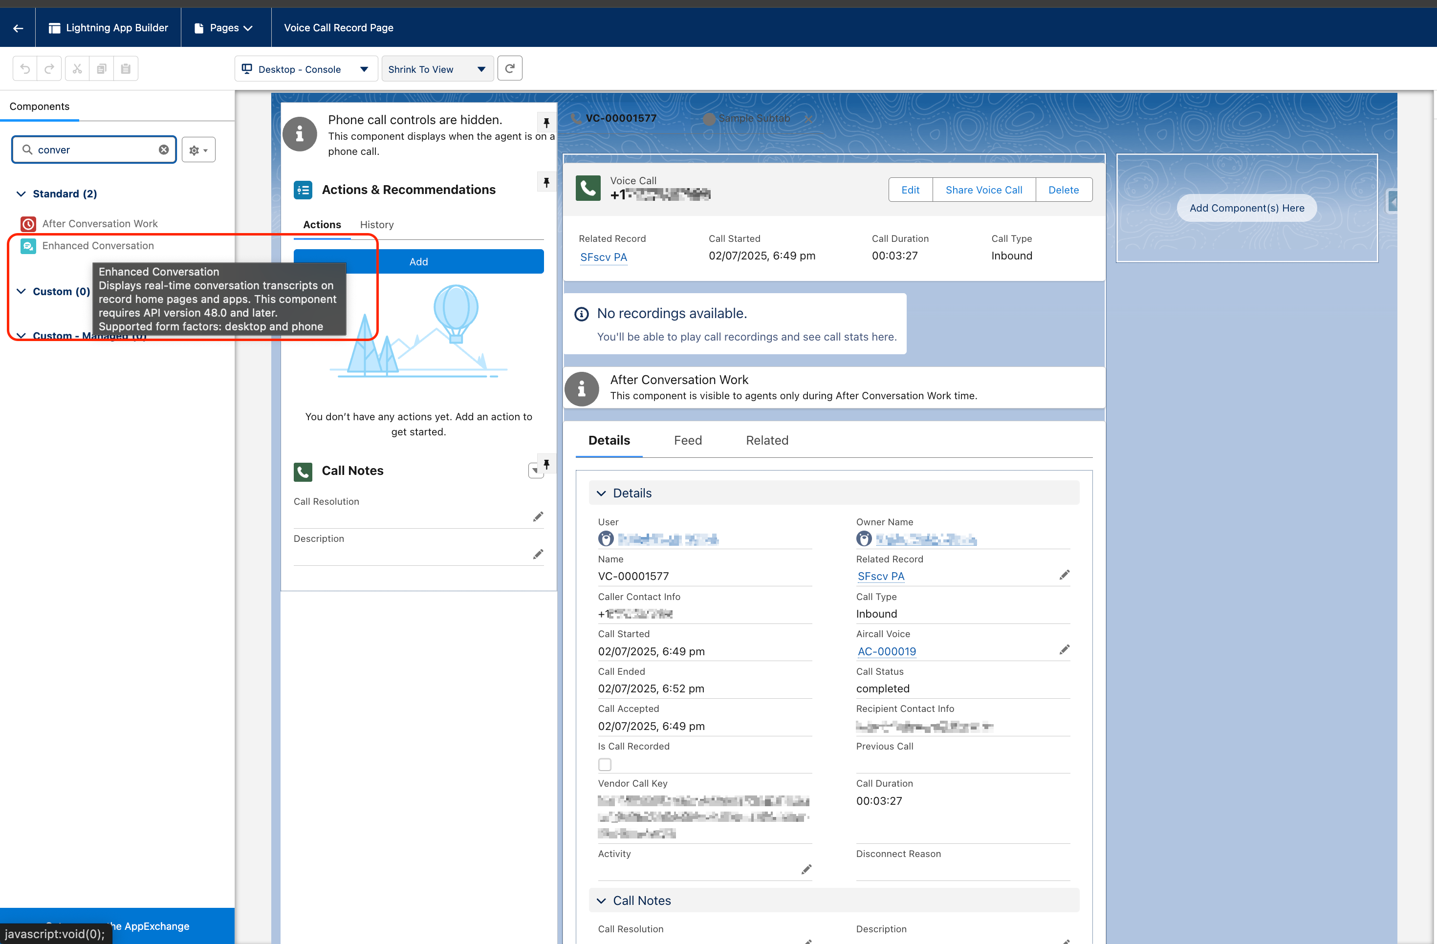Edit Aircall Voice field pencil
This screenshot has height=944, width=1437.
click(x=1065, y=650)
